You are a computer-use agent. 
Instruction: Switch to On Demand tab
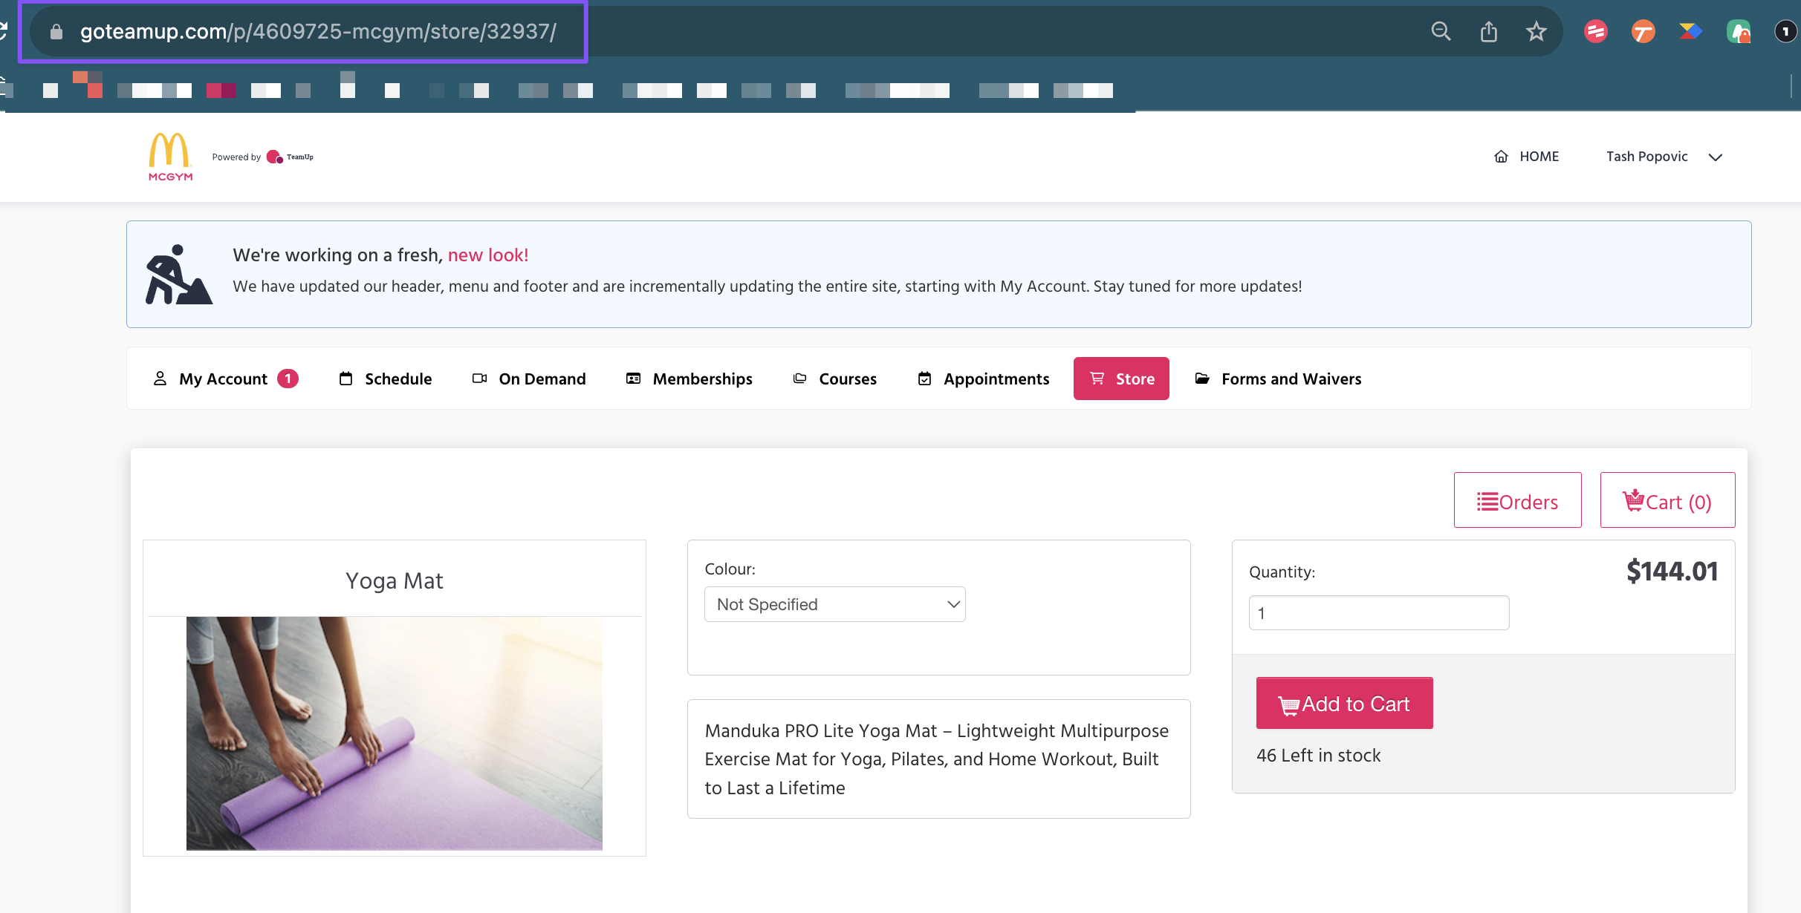coord(529,379)
